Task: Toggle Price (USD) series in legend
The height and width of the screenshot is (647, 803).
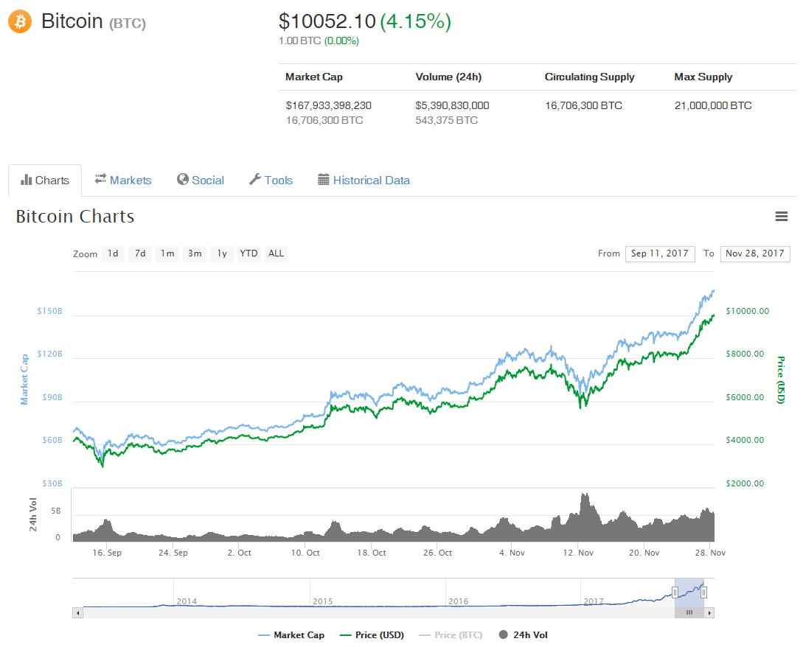Action: pos(372,634)
